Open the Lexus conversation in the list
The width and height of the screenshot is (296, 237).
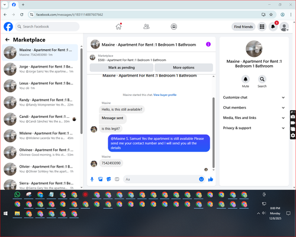[40, 86]
